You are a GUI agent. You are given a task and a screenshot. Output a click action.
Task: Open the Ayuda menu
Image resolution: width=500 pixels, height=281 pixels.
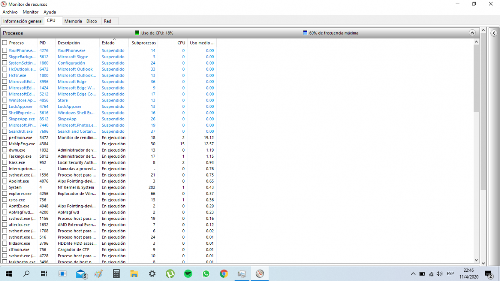[50, 12]
